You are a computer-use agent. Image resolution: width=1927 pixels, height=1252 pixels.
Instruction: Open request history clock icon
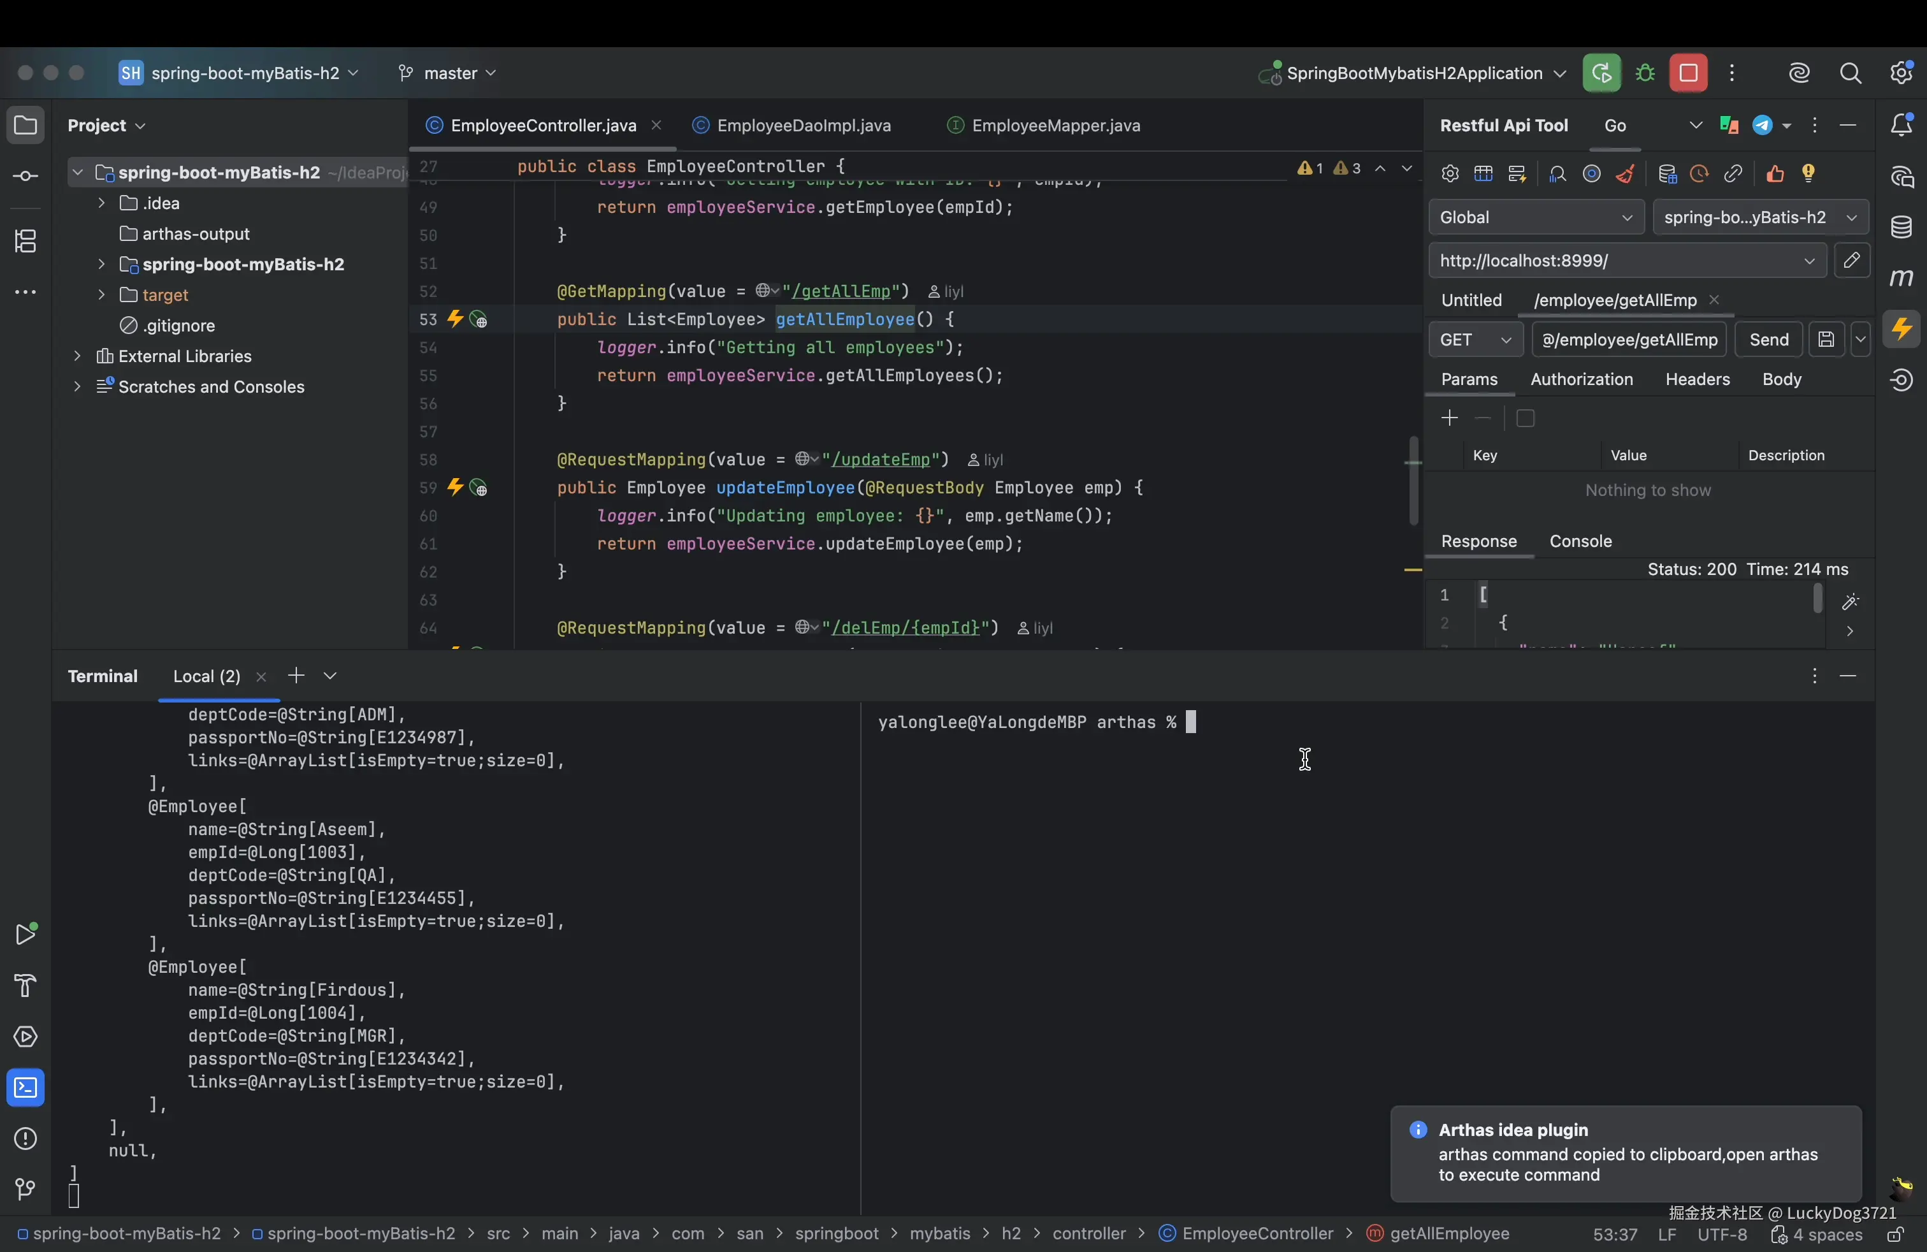1700,173
